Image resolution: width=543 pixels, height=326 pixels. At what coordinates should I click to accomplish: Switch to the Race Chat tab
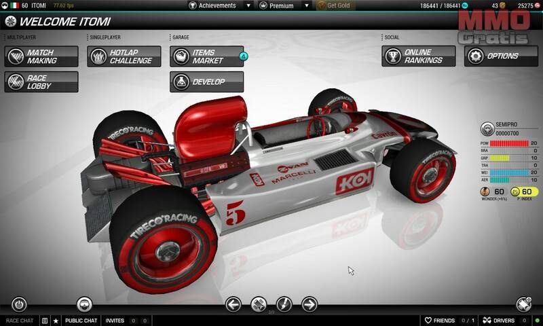[x=19, y=321]
